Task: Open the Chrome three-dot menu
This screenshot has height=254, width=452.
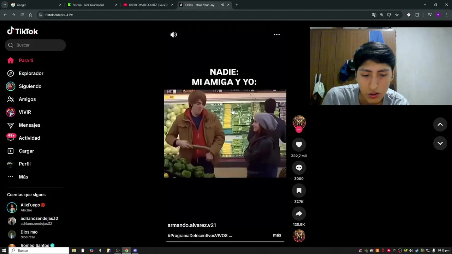Action: pyautogui.click(x=447, y=15)
